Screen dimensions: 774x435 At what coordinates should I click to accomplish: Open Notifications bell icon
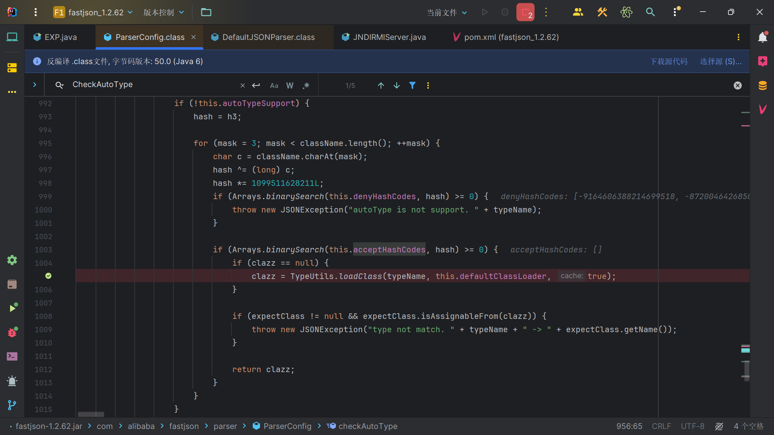762,37
